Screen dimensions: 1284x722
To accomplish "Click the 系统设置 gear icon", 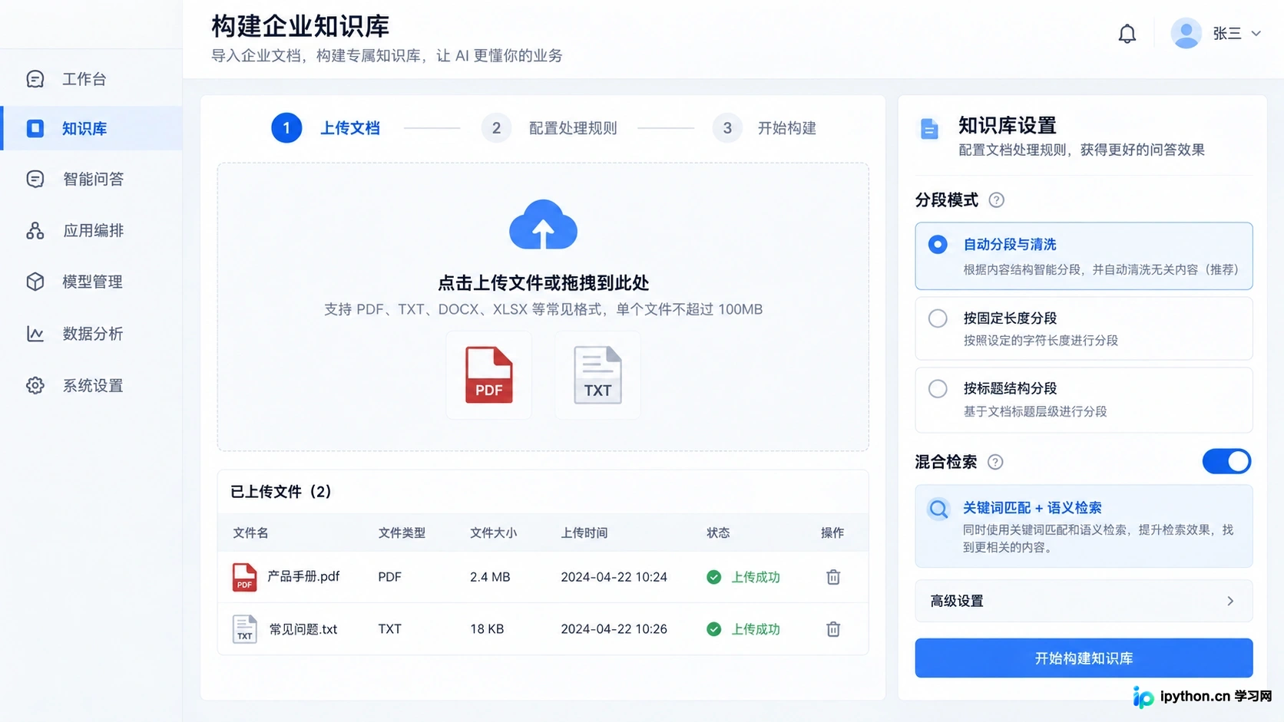I will (35, 385).
